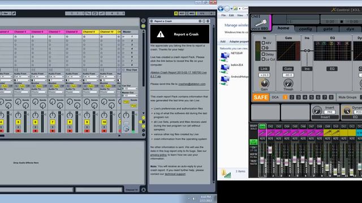362x203 pixels.
Task: Toggle Channel 5 track activator button
Action: click(18, 122)
